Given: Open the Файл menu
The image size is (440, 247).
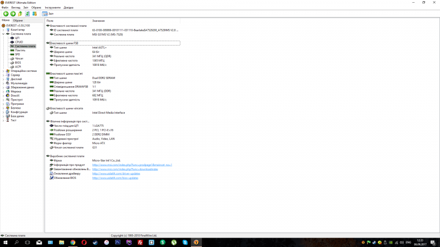Looking at the screenshot, I should [5, 8].
